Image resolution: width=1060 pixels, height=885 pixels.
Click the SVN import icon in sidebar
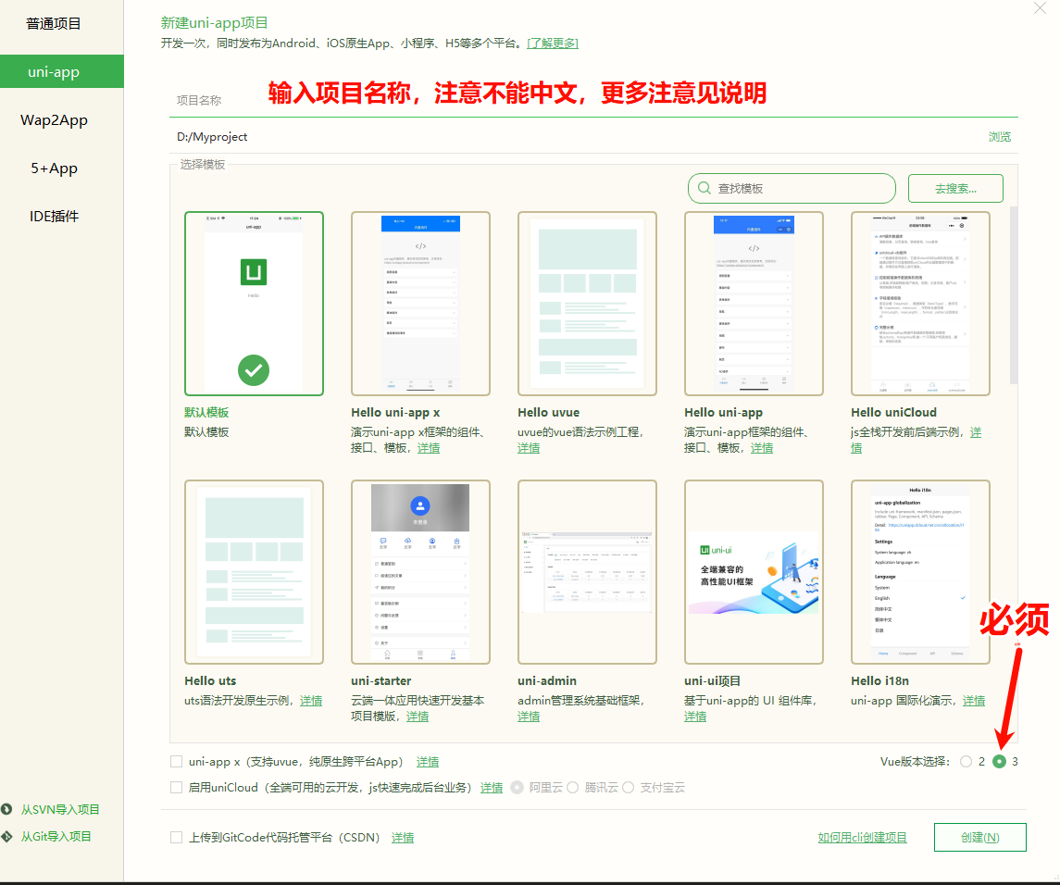(x=7, y=809)
